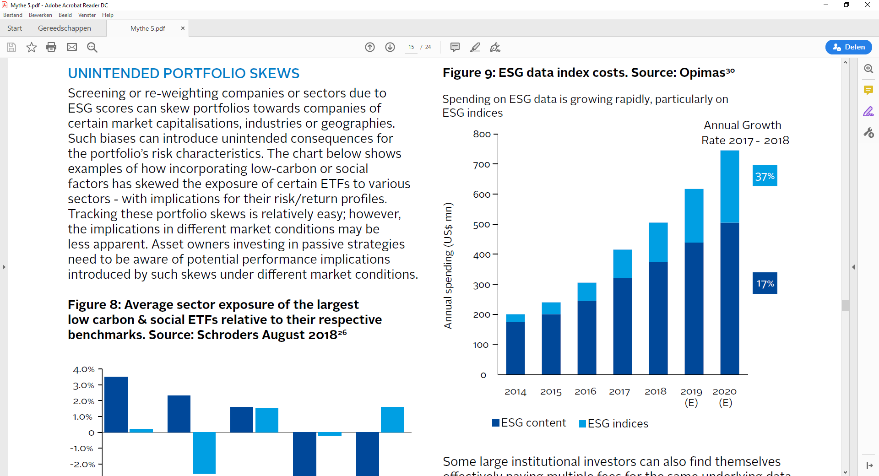Click the page number input field
This screenshot has width=879, height=476.
411,47
